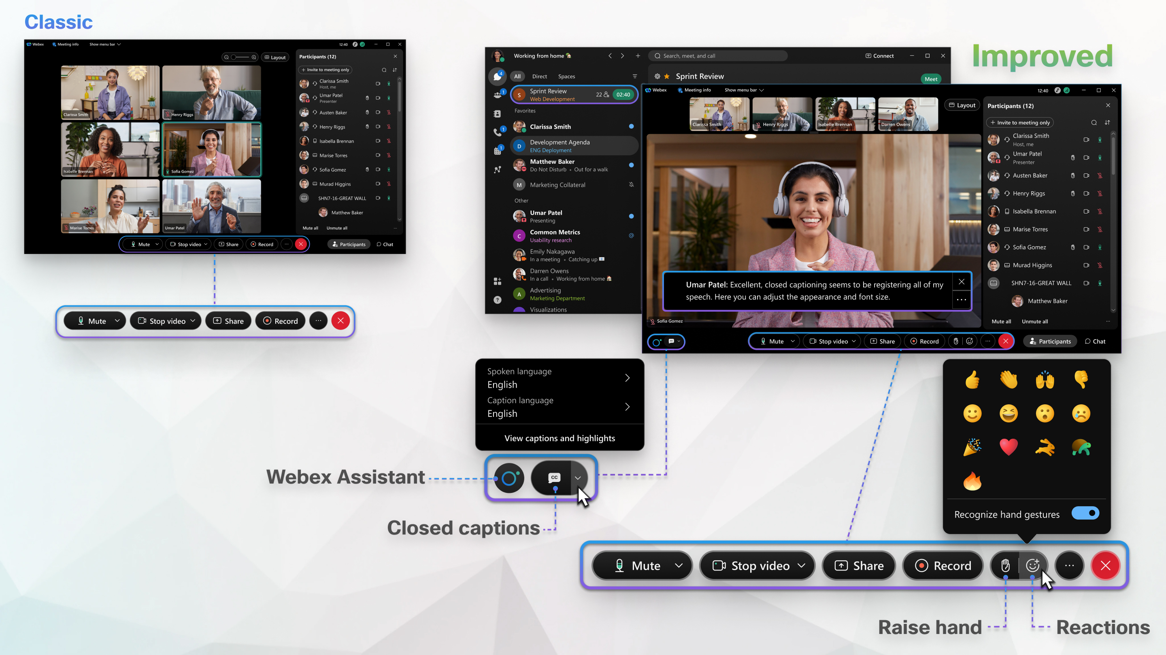Open captions spoken language selector
This screenshot has height=655, width=1166.
[x=558, y=378]
